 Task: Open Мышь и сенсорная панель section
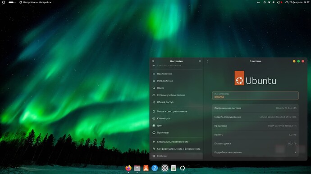pos(176,111)
